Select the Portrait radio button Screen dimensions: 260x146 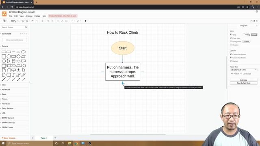pyautogui.click(x=232, y=73)
